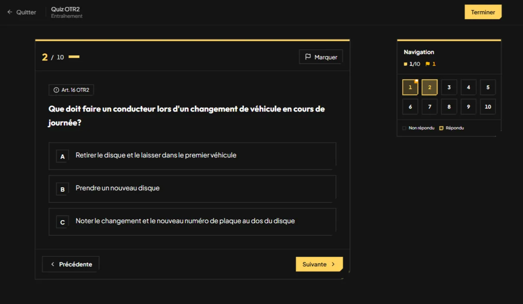Jump to question 5 in Navigation
The width and height of the screenshot is (523, 304).
point(488,87)
